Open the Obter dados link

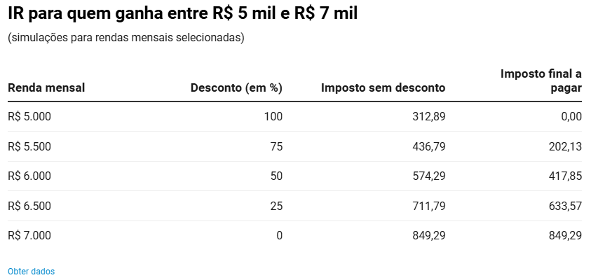[x=32, y=272]
